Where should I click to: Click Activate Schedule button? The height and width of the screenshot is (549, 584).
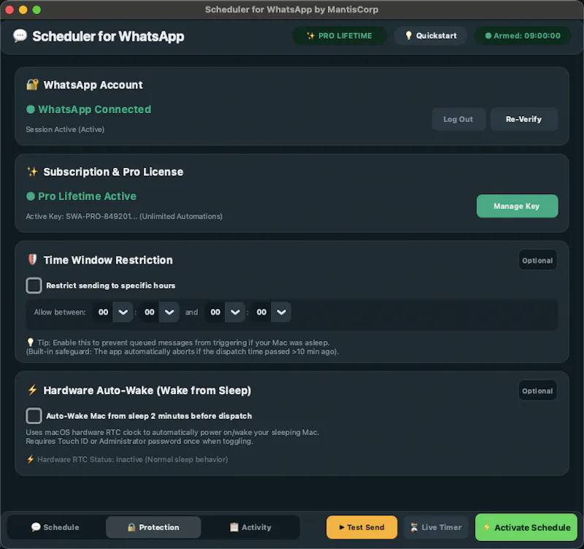pyautogui.click(x=526, y=527)
